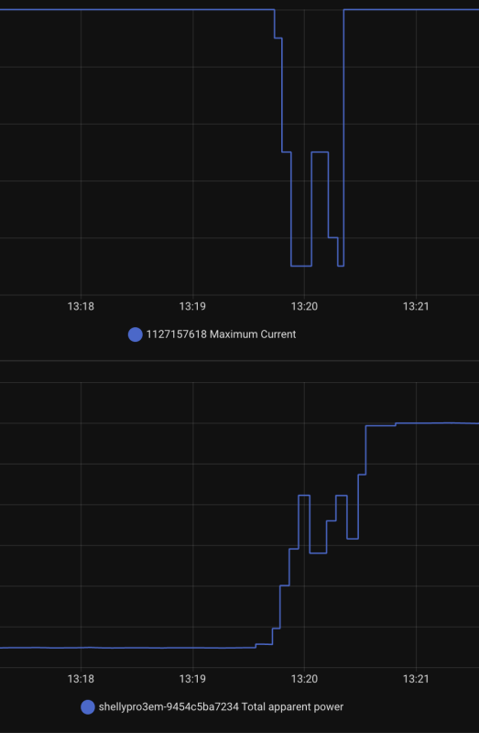Viewport: 479px width, 733px height.
Task: Select 13:21 on the Maximum Current chart axis
Action: click(x=416, y=307)
